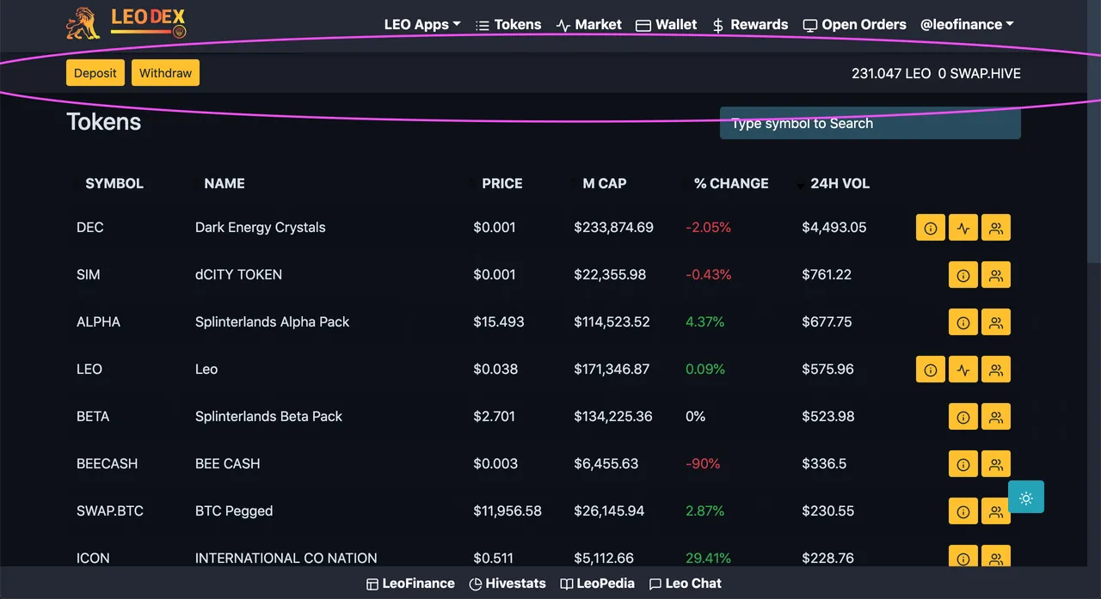Click the 0 SWAP.HIVE balance
The width and height of the screenshot is (1101, 599).
tap(980, 74)
